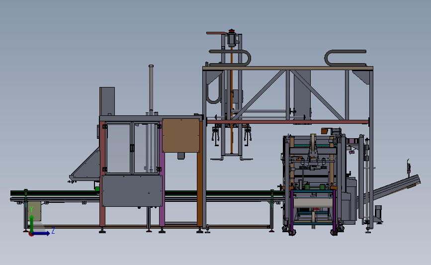Select the red horizontal beam of the gantry

point(287,122)
